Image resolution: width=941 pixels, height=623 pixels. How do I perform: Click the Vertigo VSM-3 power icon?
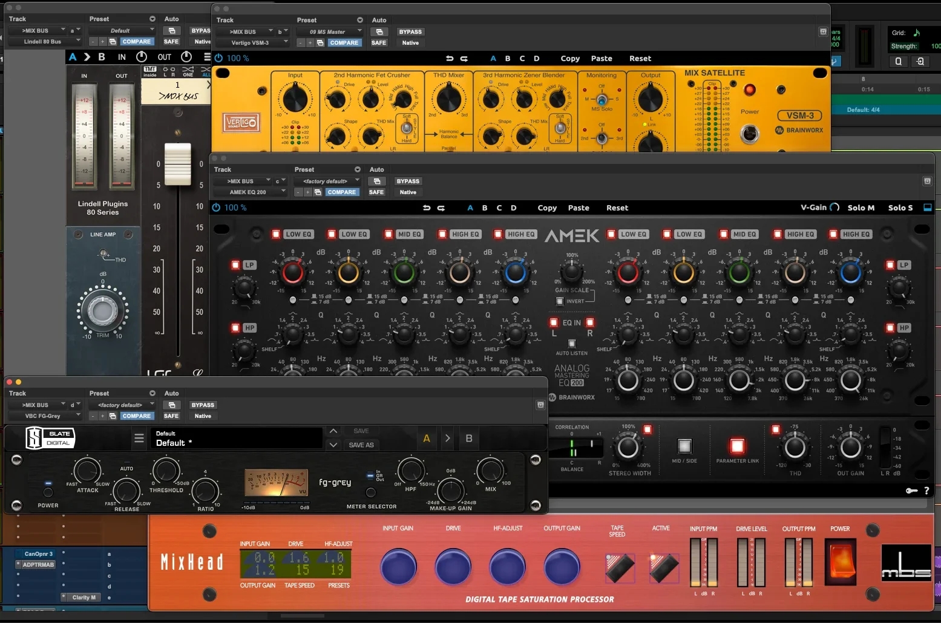[218, 59]
